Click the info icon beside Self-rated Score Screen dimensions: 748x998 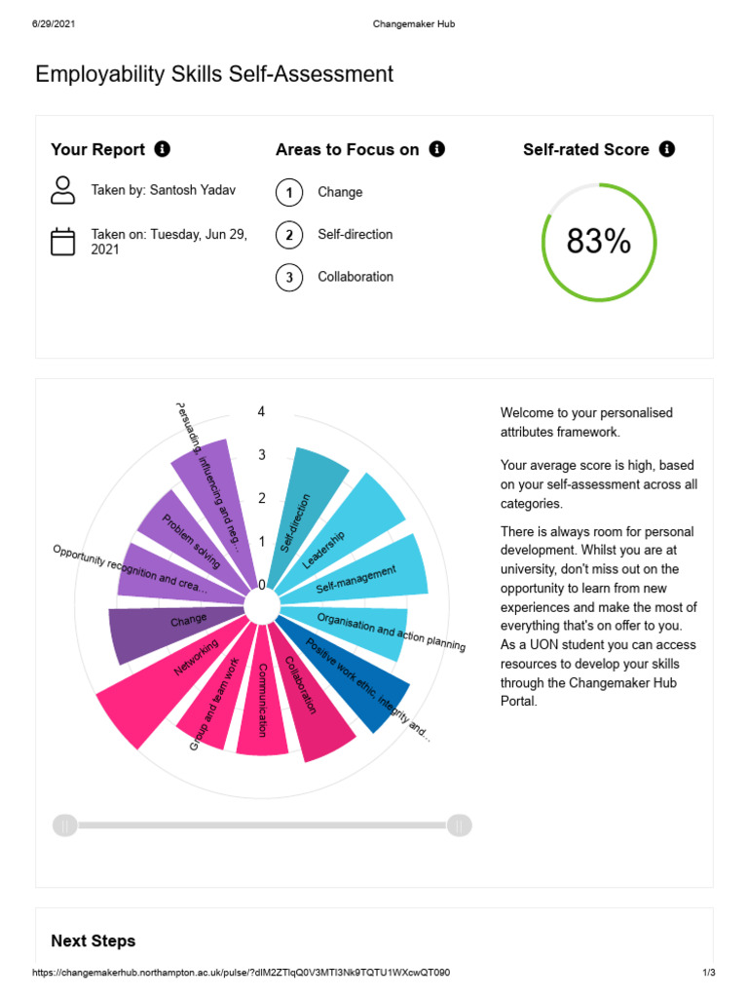(666, 149)
